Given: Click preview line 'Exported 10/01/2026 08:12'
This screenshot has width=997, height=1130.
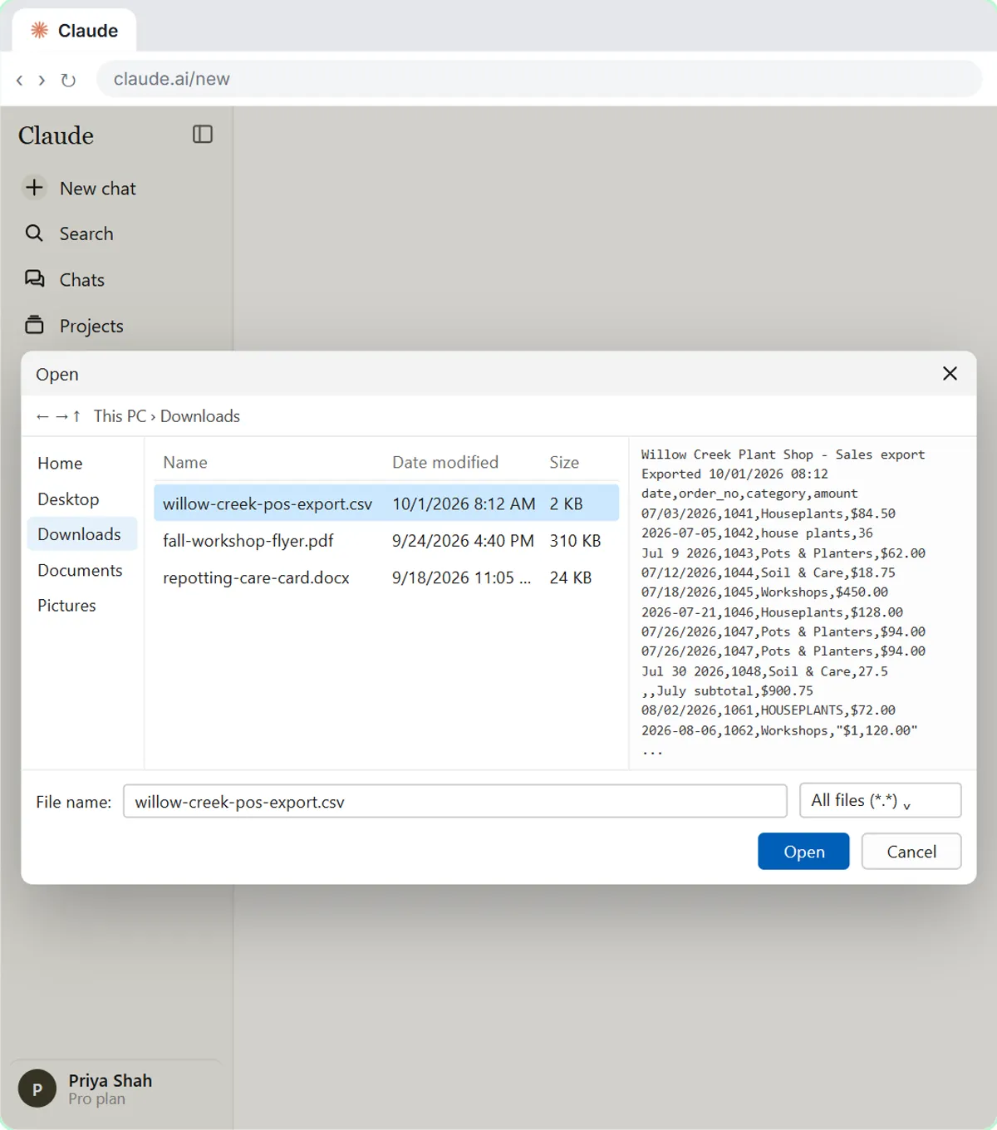Looking at the screenshot, I should (x=734, y=474).
